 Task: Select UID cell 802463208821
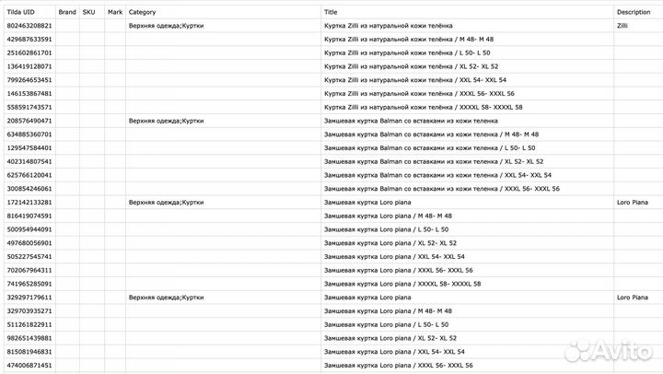coord(29,26)
